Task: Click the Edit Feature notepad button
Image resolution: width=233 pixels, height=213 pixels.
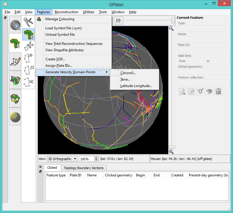Action: point(191,91)
